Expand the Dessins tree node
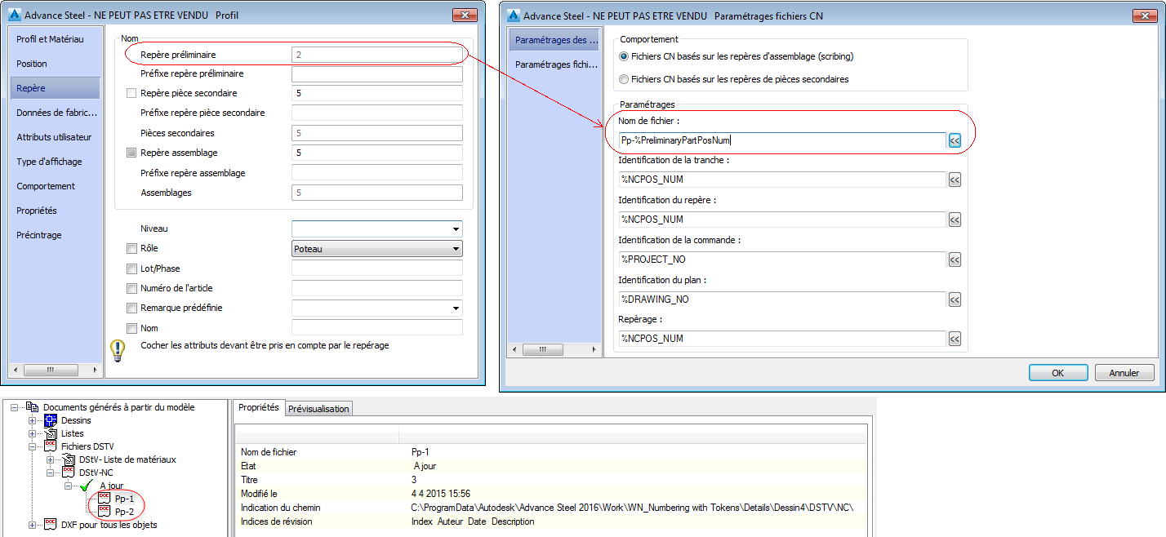The height and width of the screenshot is (537, 1166). [33, 420]
